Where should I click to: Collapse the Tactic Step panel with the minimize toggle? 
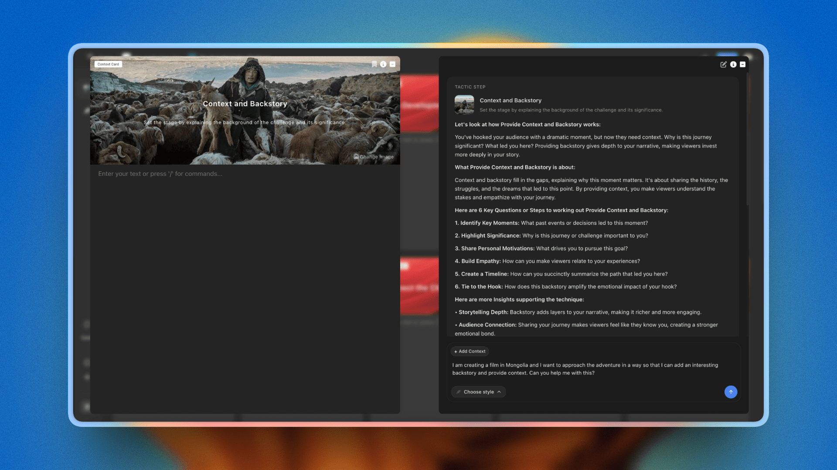coord(742,64)
